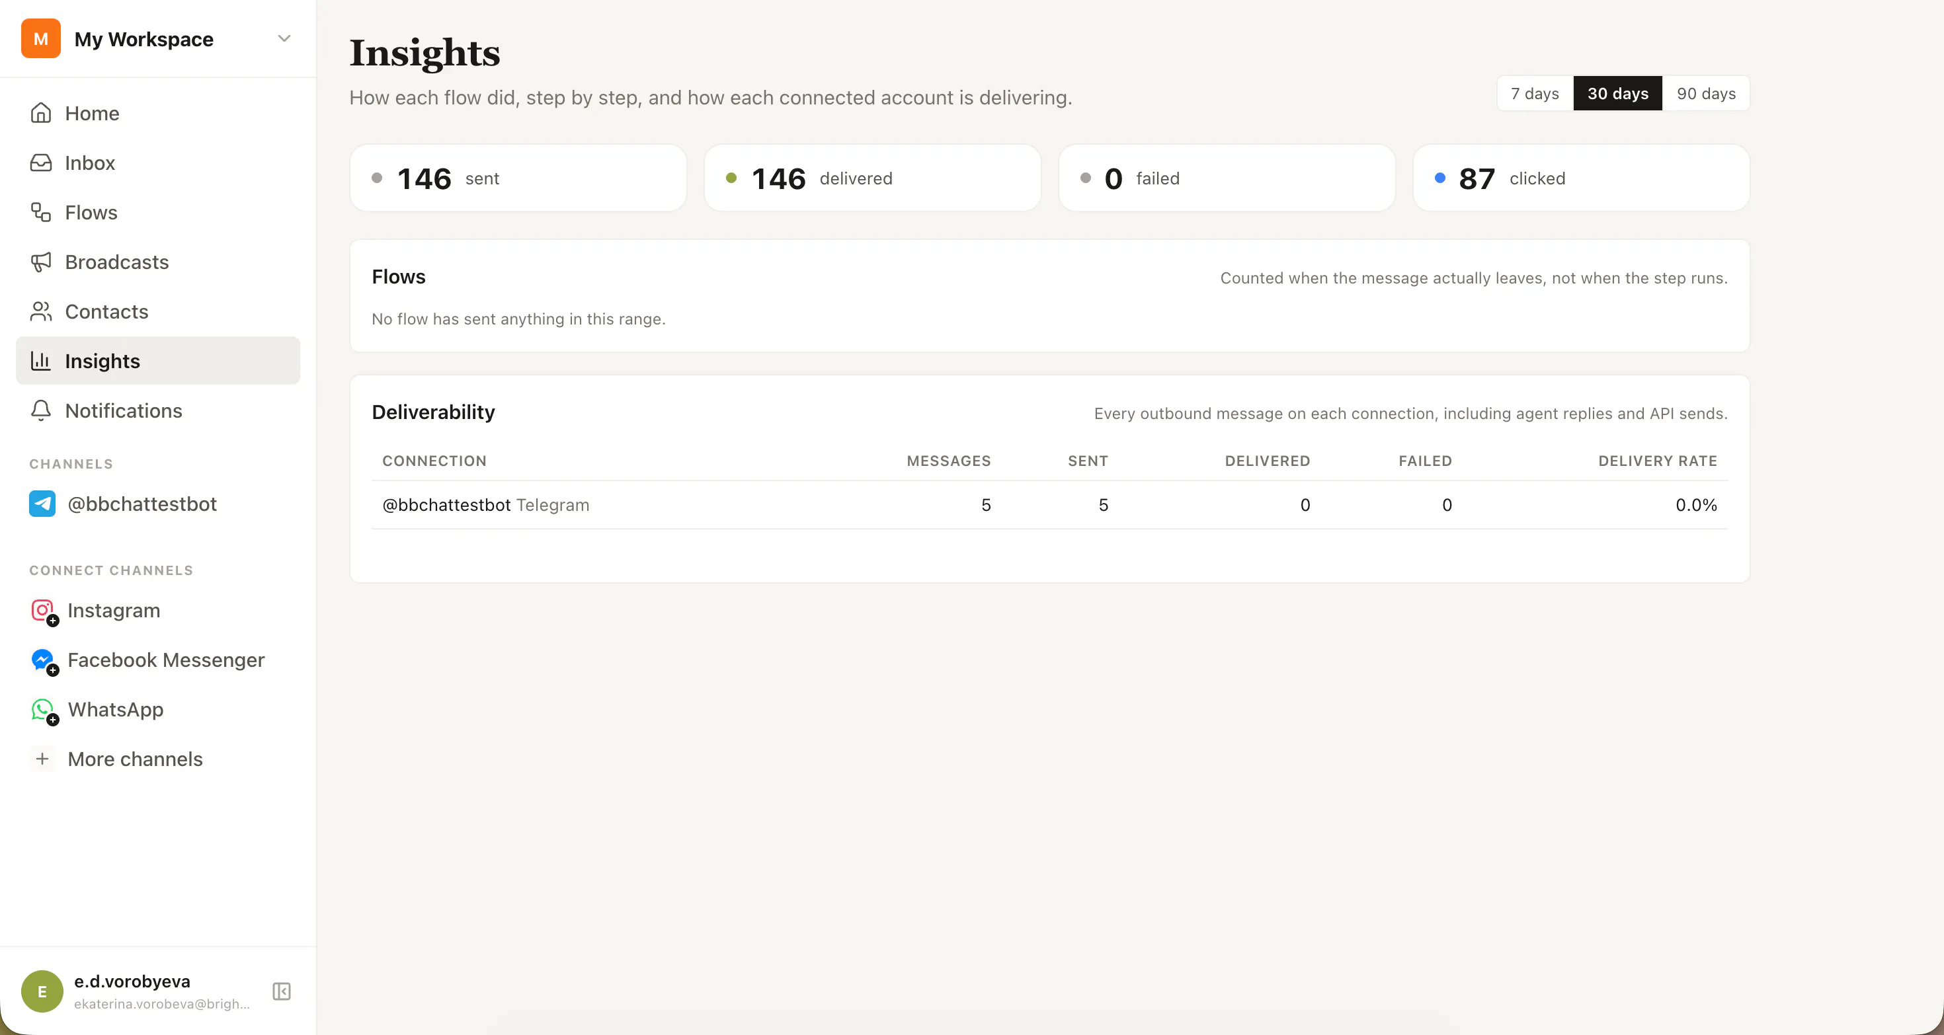Click the MESSAGES column header
The width and height of the screenshot is (1944, 1035).
point(949,461)
